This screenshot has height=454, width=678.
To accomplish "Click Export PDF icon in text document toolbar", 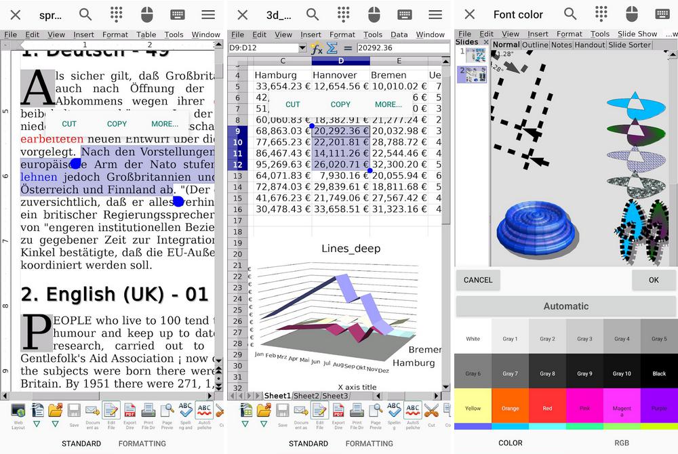I will (129, 410).
